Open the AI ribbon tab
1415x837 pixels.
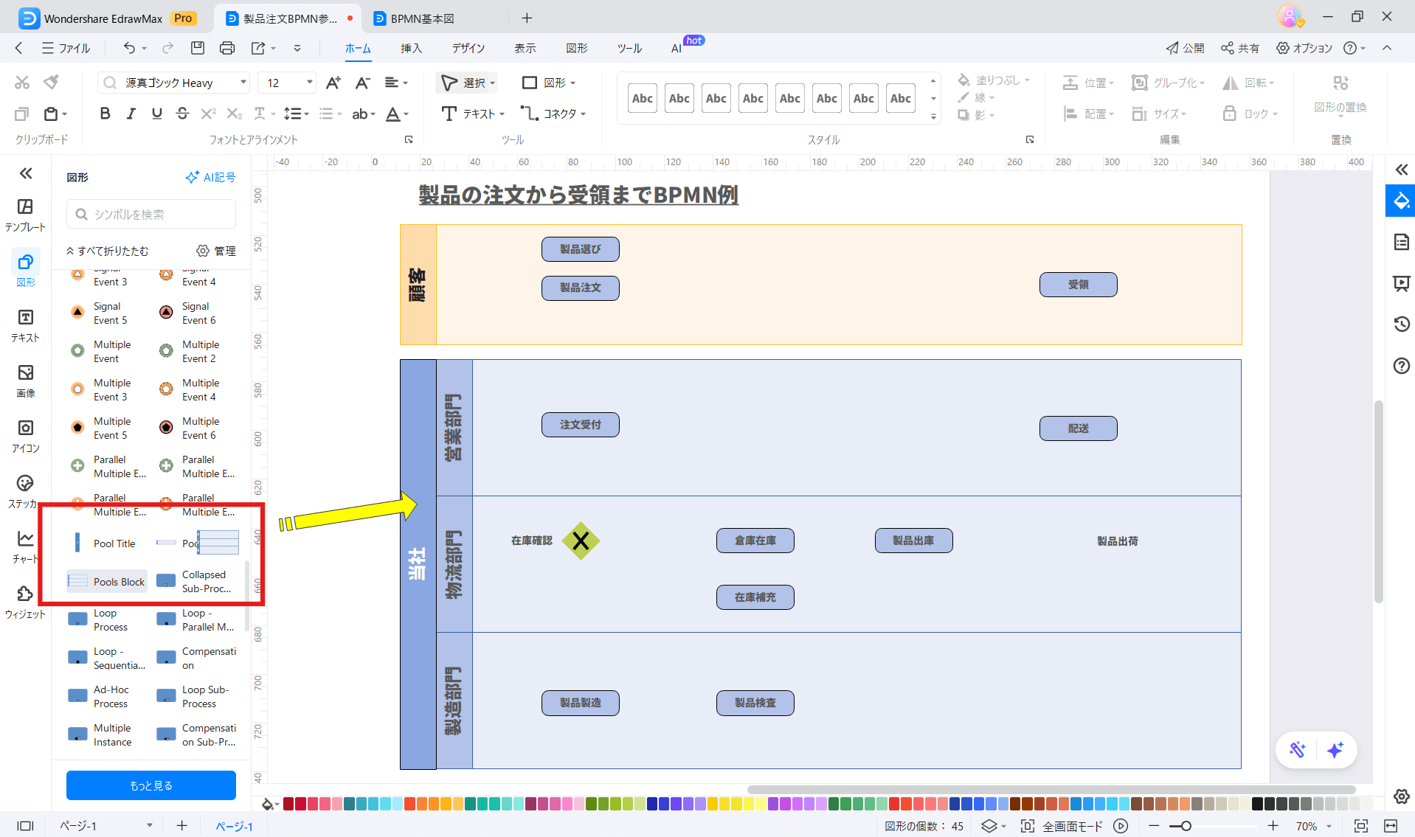pos(677,48)
